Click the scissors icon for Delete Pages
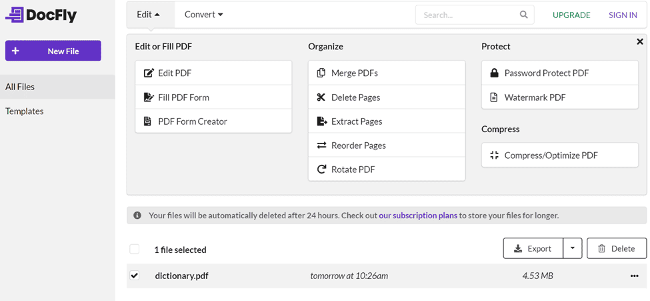This screenshot has height=301, width=650. 321,97
